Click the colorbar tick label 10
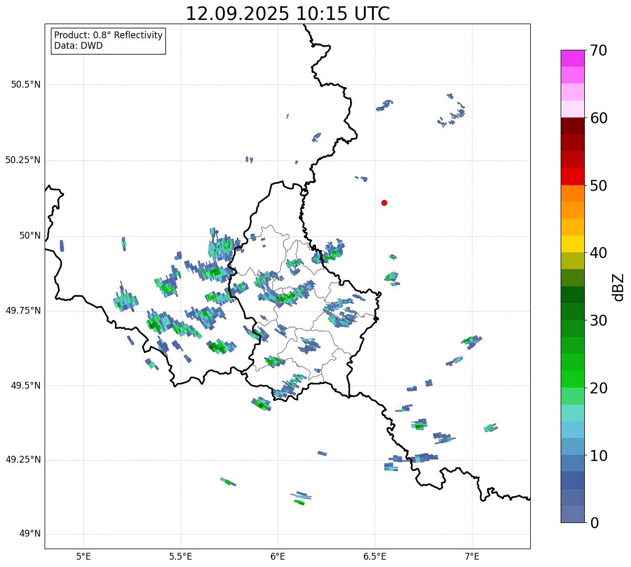The image size is (631, 567). tap(598, 455)
